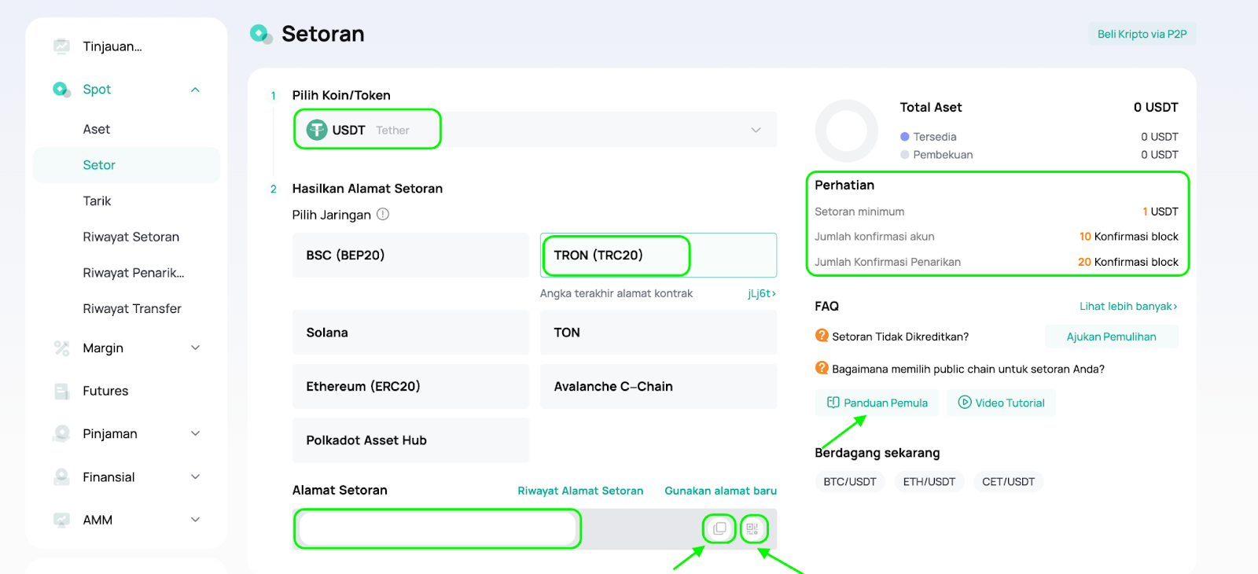Click the Tinjauan overview icon in sidebar
Screen dimensions: 1258x574
click(x=61, y=46)
